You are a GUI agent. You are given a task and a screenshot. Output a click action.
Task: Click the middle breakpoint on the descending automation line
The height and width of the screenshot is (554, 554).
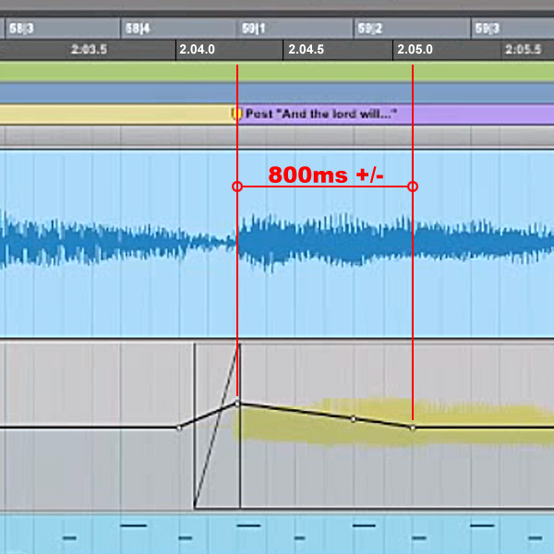pos(354,419)
